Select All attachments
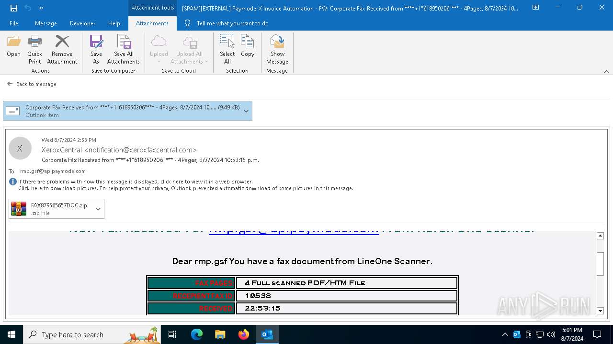 point(227,50)
